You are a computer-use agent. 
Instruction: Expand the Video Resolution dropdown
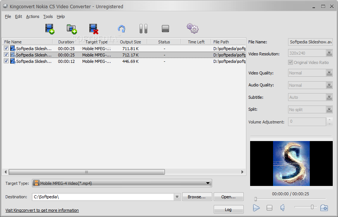pyautogui.click(x=329, y=53)
